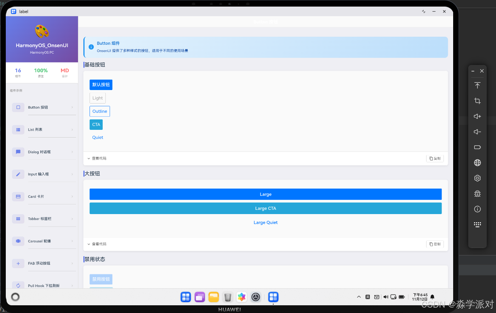Expand 查看代码 under 大按钮 section
Viewport: 496px width, 313px height.
[x=97, y=244]
